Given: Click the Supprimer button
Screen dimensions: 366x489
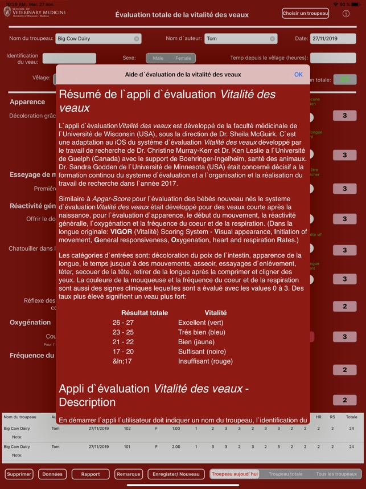Looking at the screenshot, I should [19, 474].
